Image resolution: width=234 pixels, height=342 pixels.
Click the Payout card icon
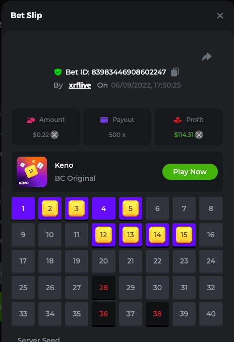pos(104,120)
